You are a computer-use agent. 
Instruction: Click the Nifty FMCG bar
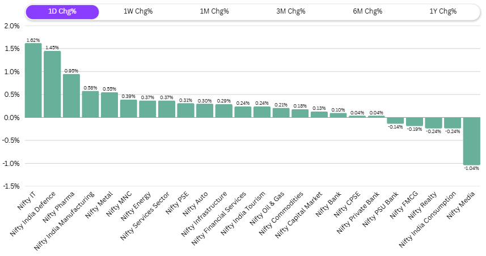click(x=415, y=122)
